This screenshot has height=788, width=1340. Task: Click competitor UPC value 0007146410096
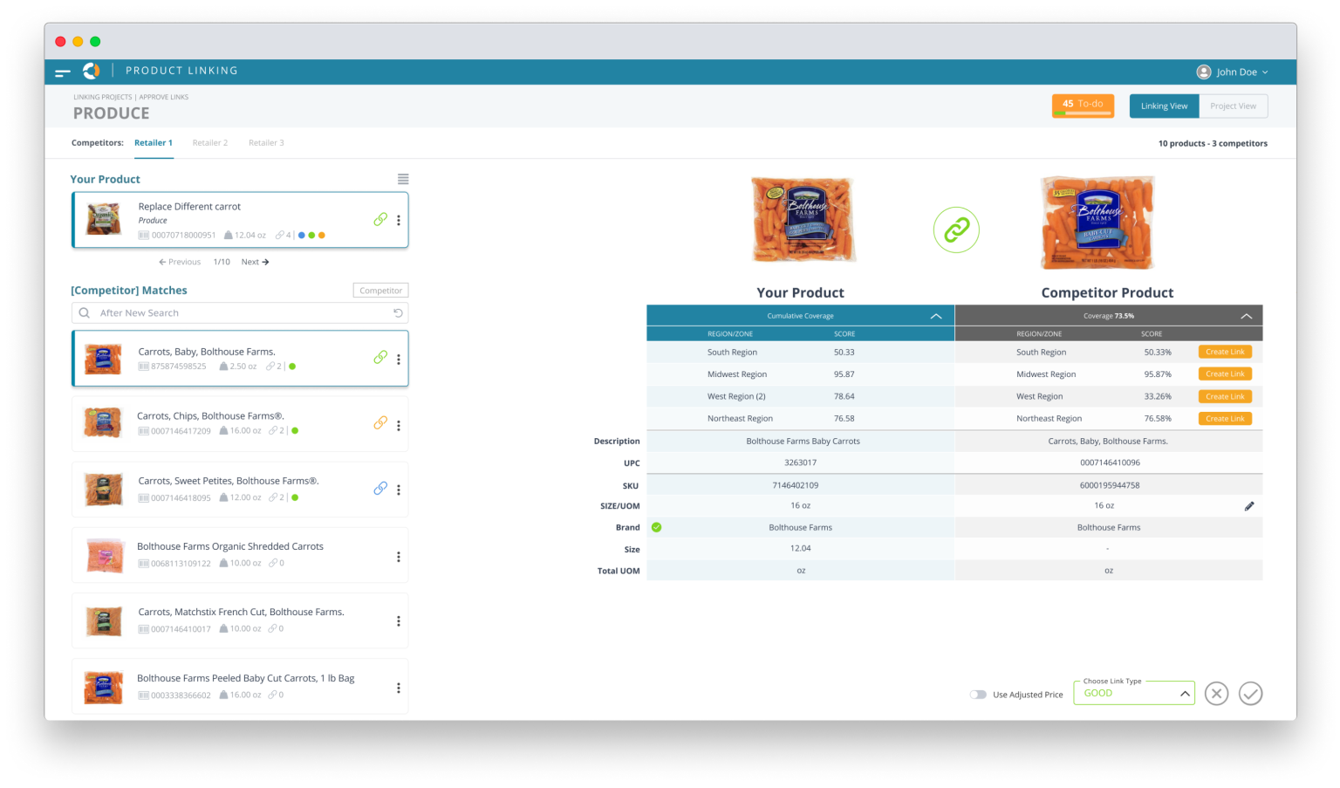(1110, 463)
